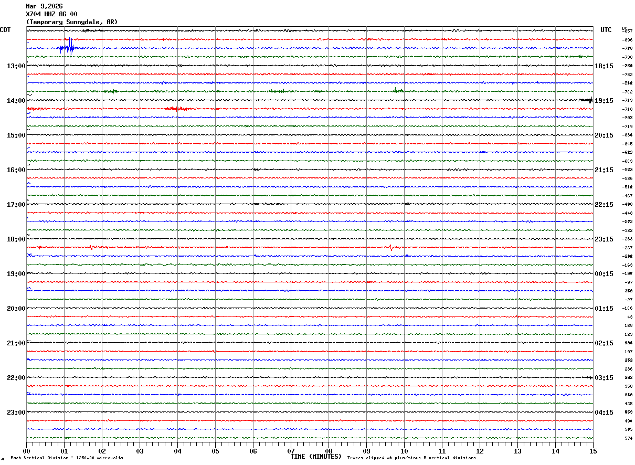Click the DC offset value '-163'
The height and width of the screenshot is (465, 635).
point(627,265)
